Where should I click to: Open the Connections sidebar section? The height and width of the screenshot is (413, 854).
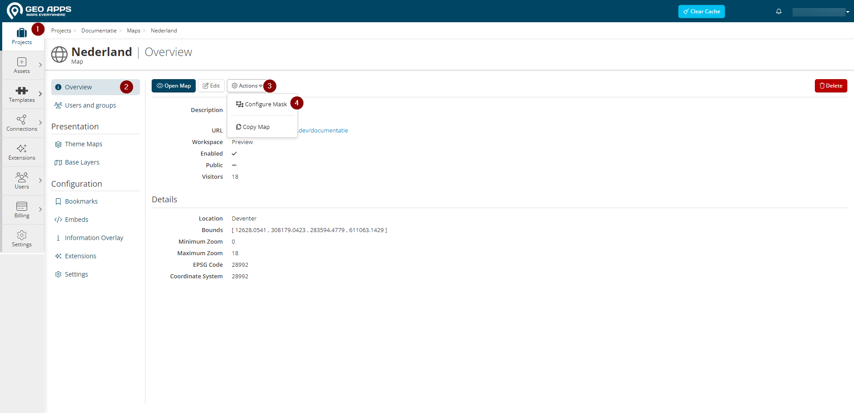pos(21,123)
